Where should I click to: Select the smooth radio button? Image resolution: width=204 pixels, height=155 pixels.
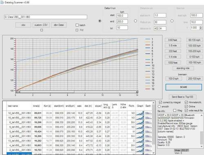coord(159,106)
